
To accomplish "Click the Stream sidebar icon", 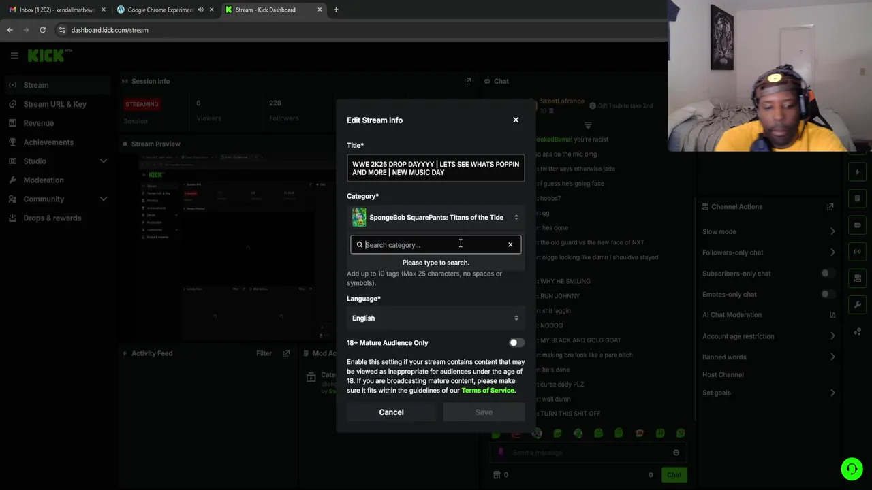I will (x=13, y=85).
